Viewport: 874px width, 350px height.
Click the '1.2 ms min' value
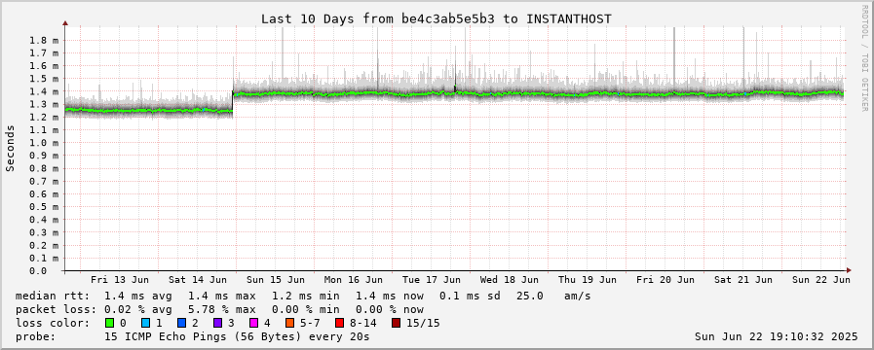pos(305,296)
